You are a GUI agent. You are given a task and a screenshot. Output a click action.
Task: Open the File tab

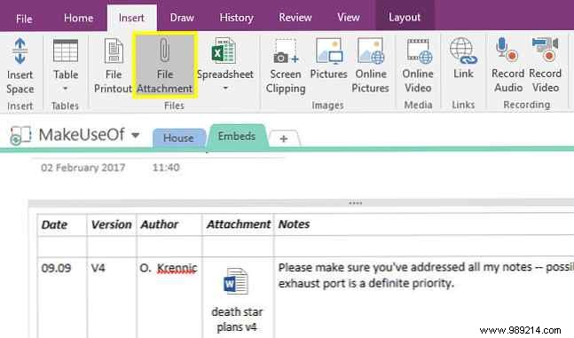click(x=24, y=19)
